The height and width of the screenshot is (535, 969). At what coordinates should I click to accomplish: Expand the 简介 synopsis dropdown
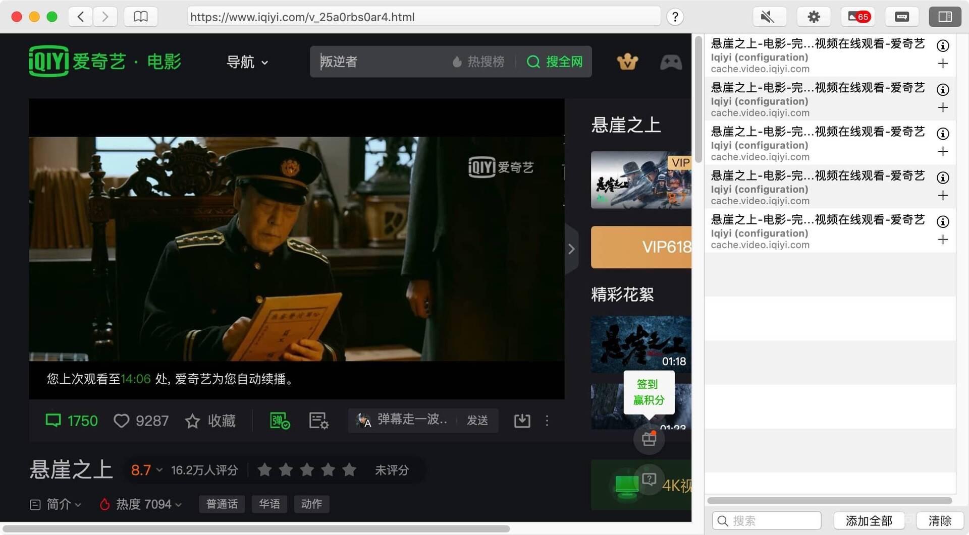56,504
